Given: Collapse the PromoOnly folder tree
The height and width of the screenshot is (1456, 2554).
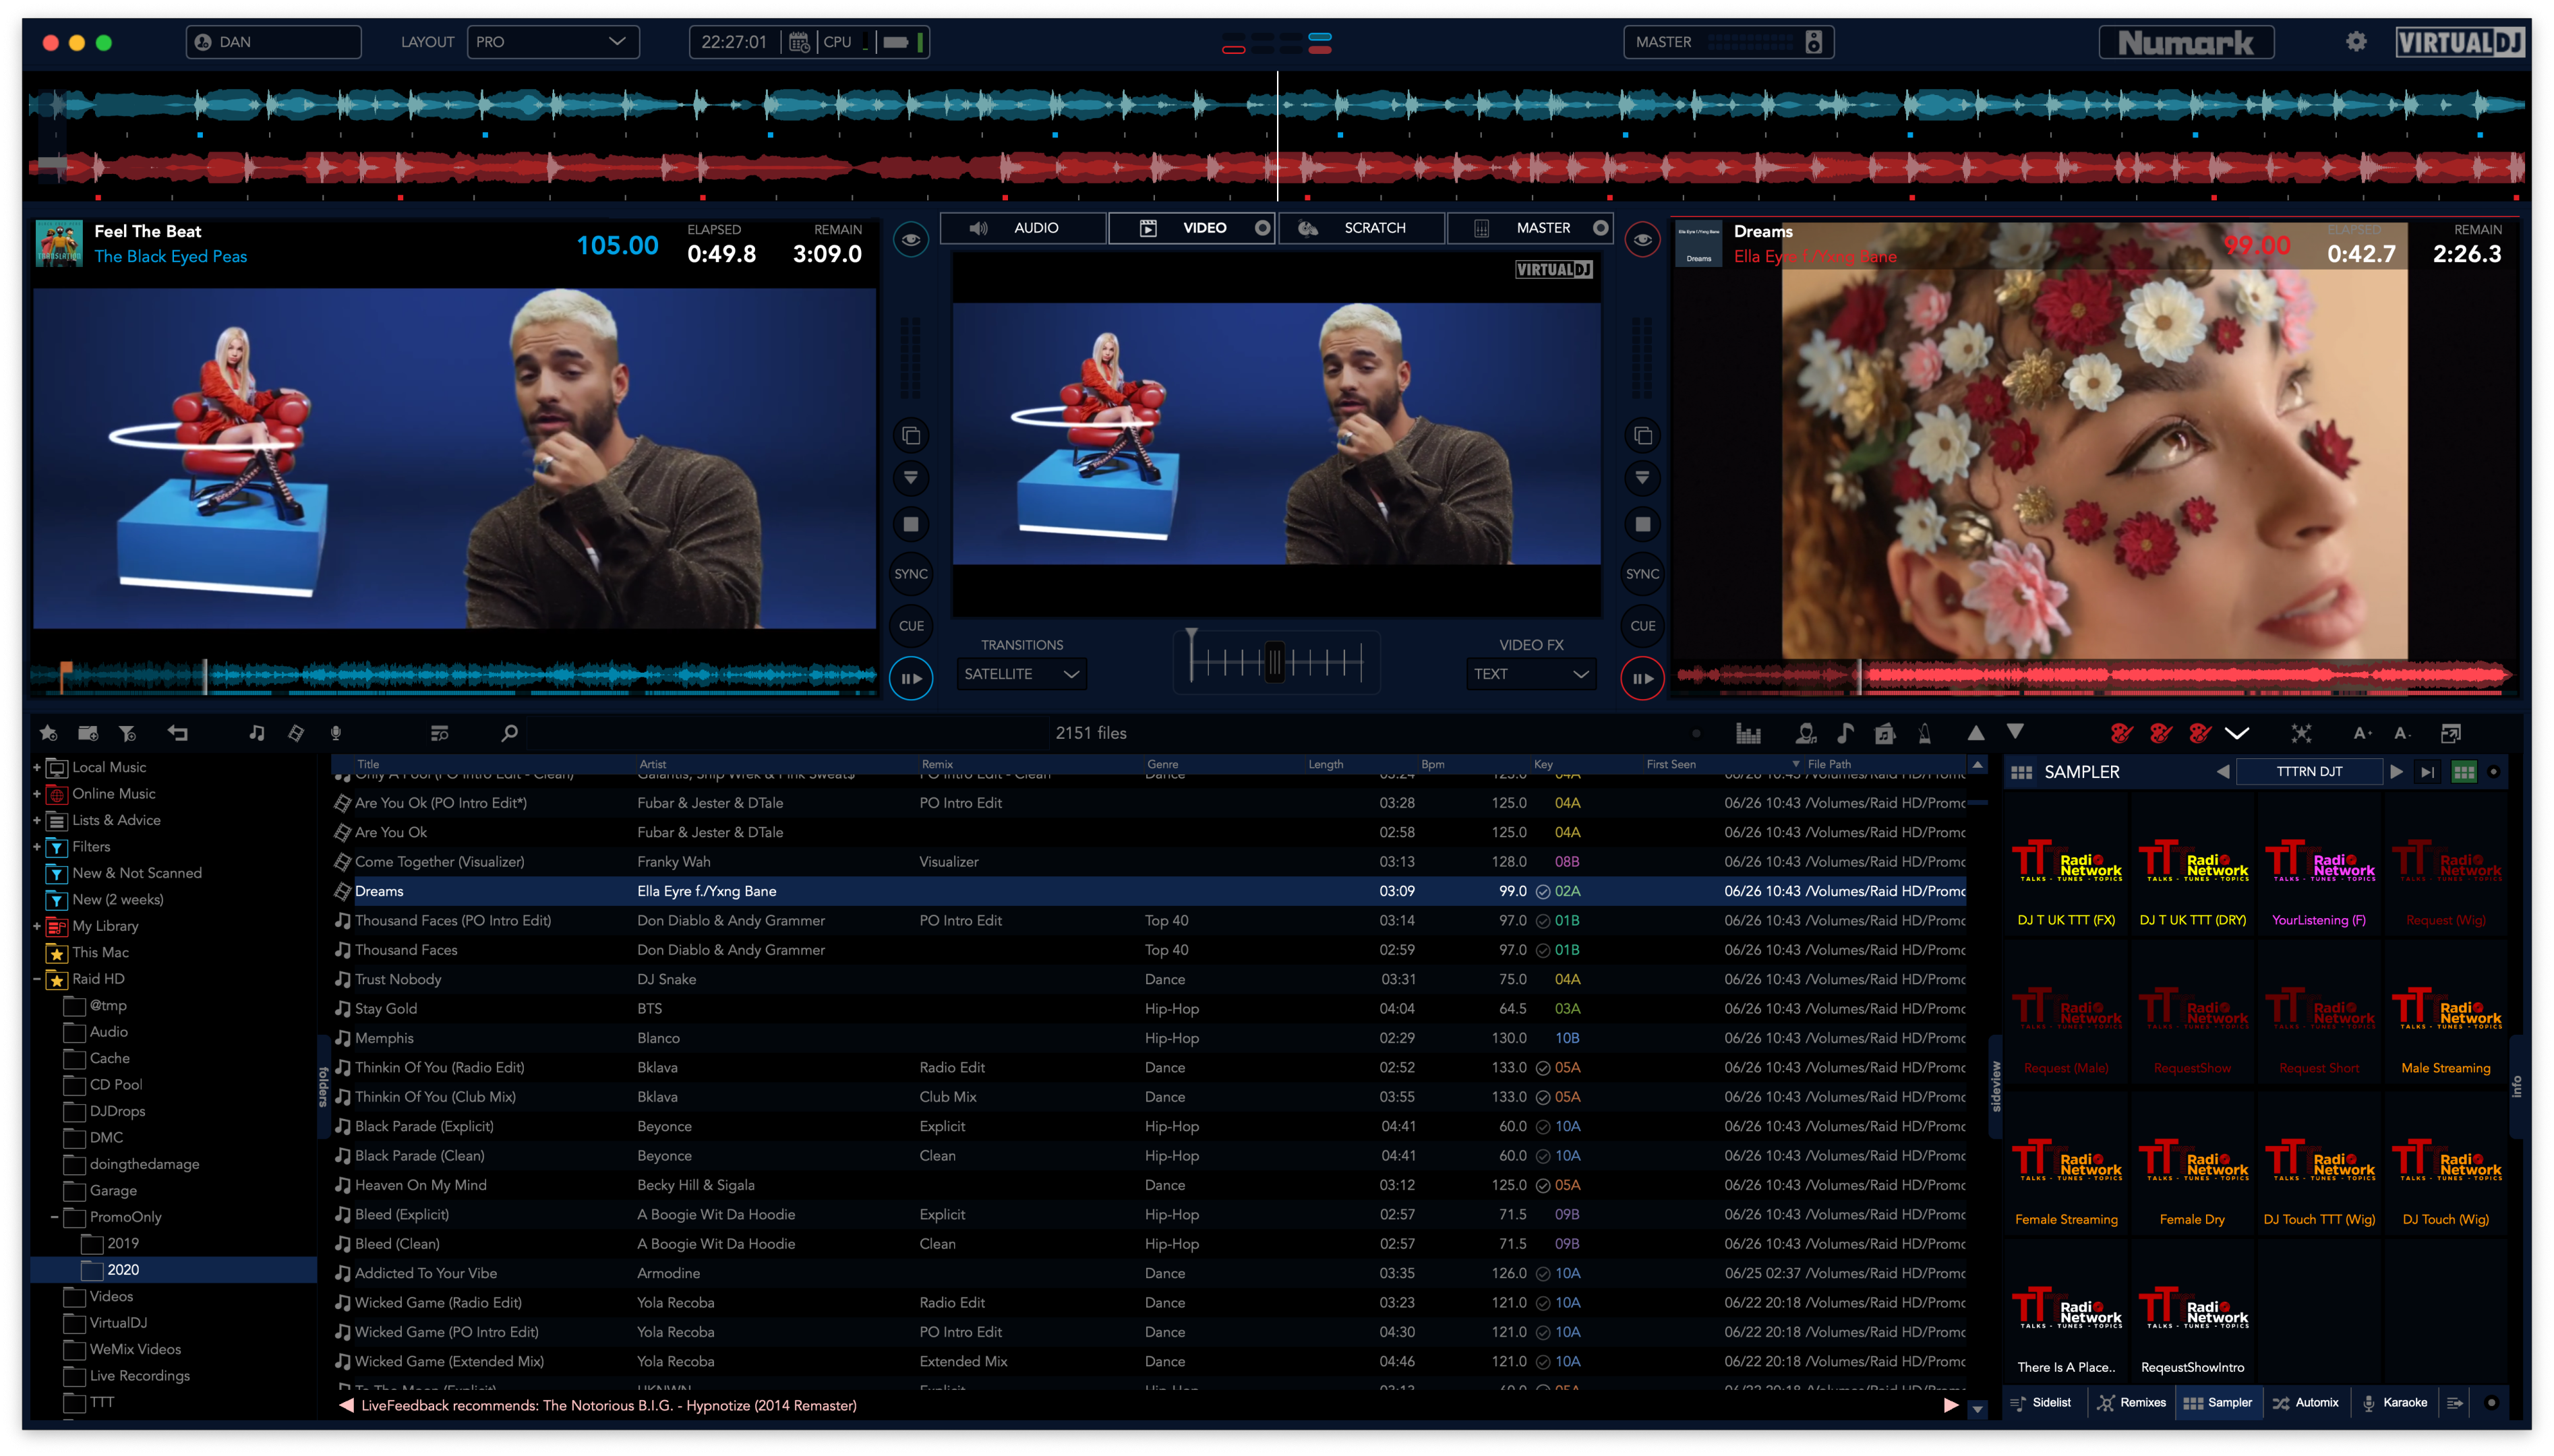Looking at the screenshot, I should tap(55, 1217).
